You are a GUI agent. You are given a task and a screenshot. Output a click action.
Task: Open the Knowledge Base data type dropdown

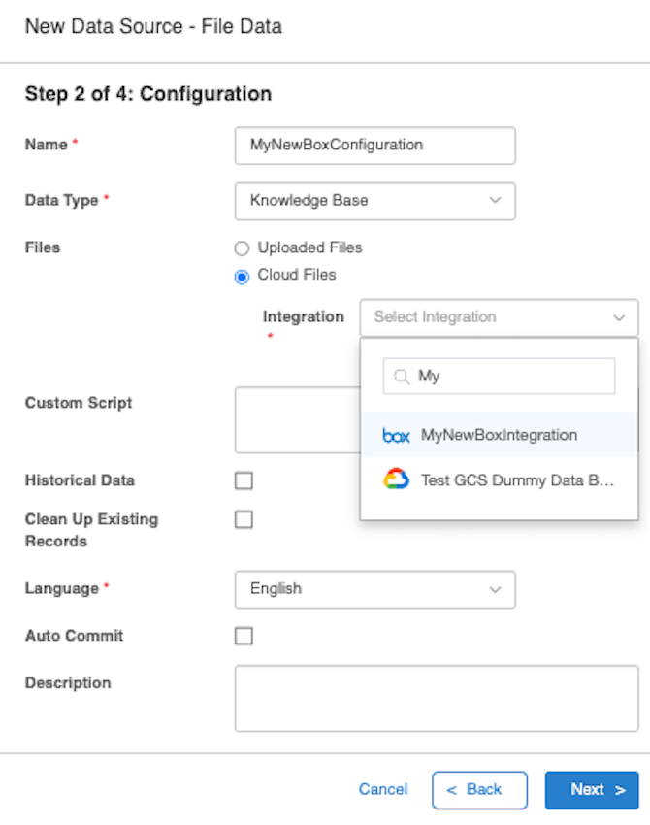[374, 201]
